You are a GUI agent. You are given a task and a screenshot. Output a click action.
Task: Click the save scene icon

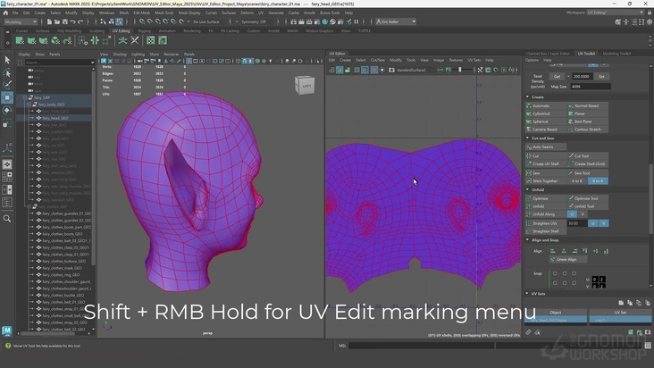[64, 21]
